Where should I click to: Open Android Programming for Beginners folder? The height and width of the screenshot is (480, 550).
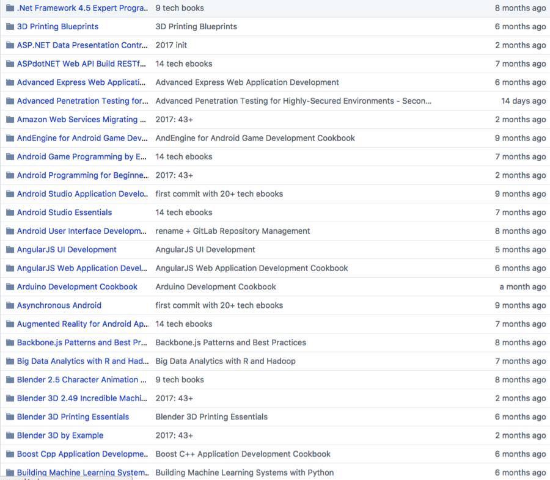82,175
